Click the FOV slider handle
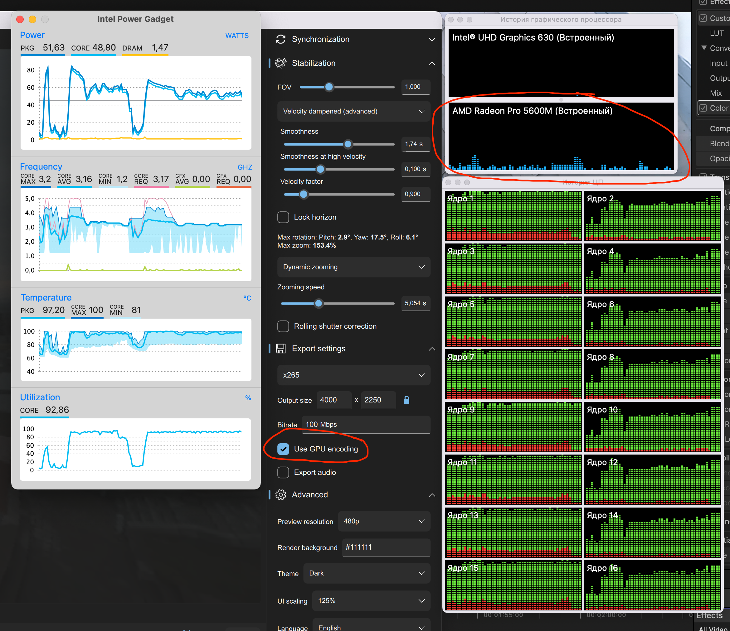This screenshot has width=730, height=631. [x=329, y=87]
